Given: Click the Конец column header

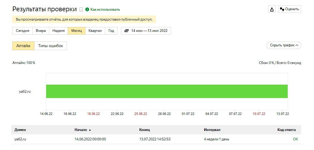Looking at the screenshot, I should (x=145, y=130).
